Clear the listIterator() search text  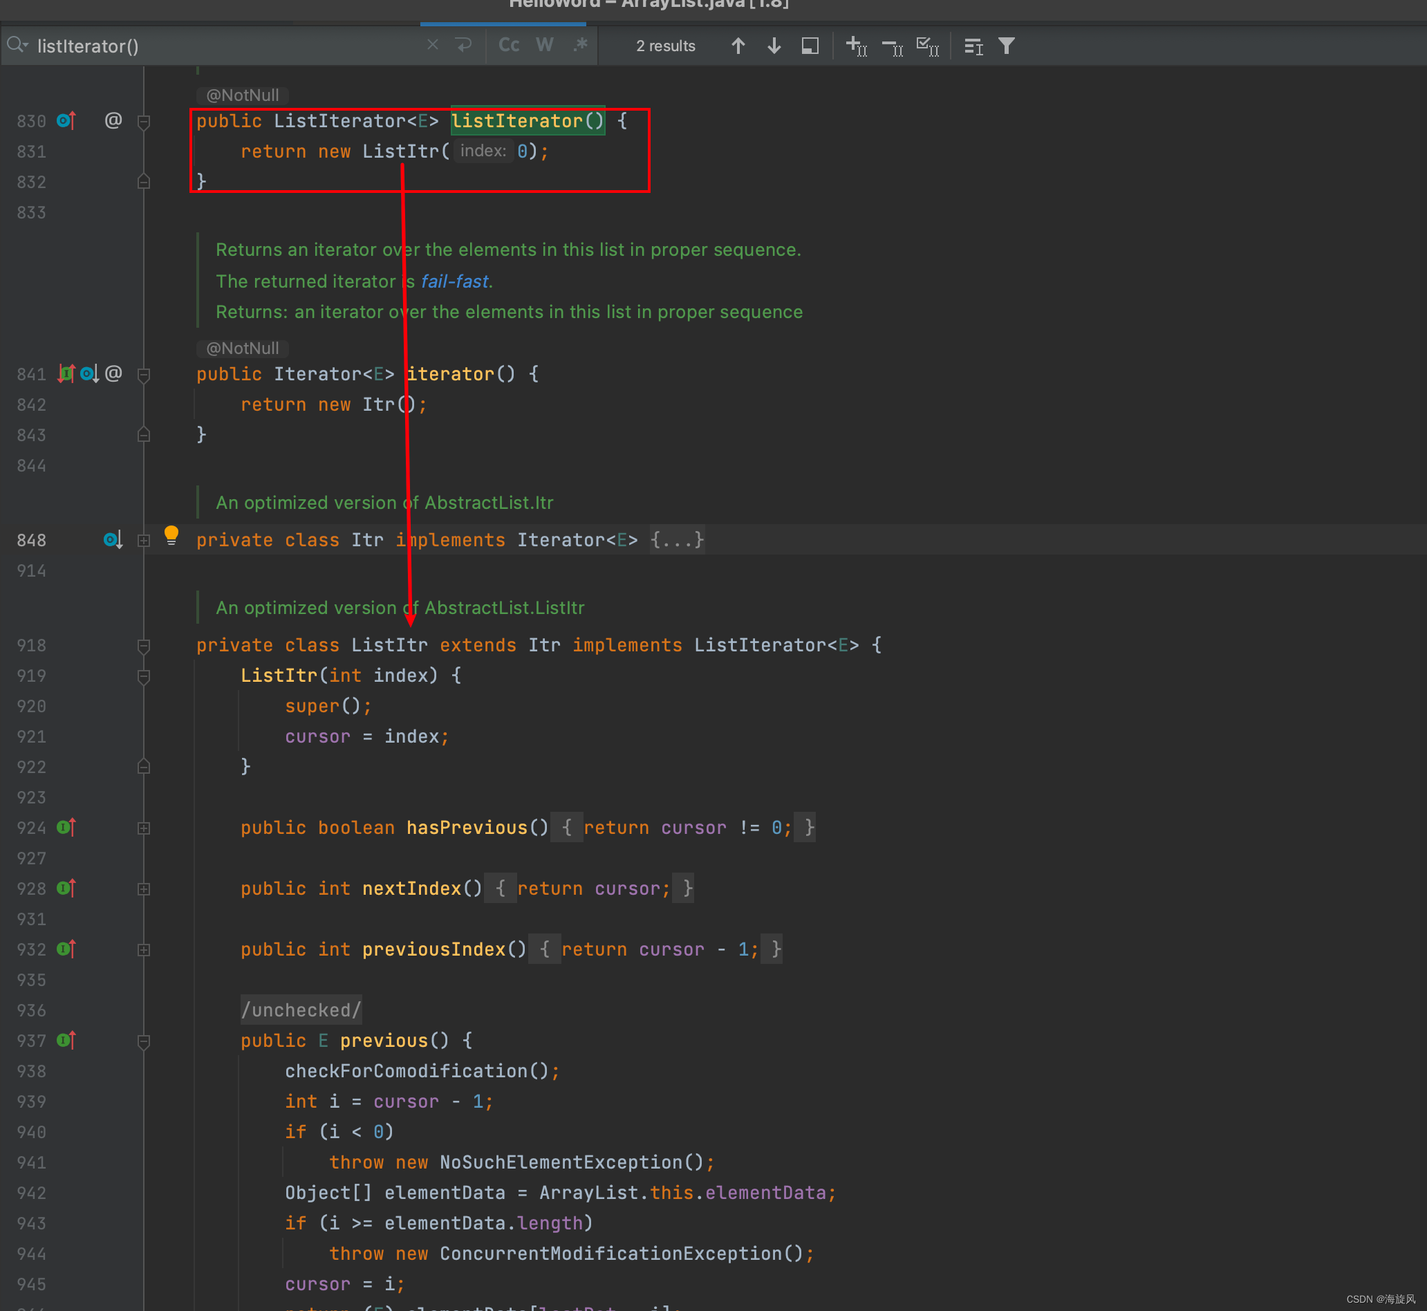pos(433,46)
